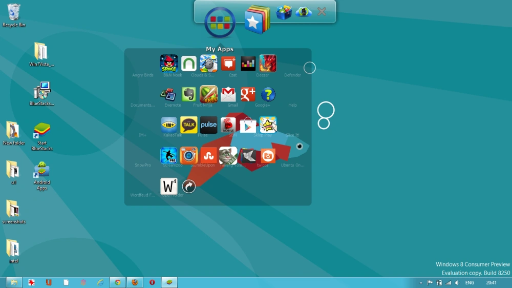Launch the Wordfeud W tile icon

tap(169, 187)
